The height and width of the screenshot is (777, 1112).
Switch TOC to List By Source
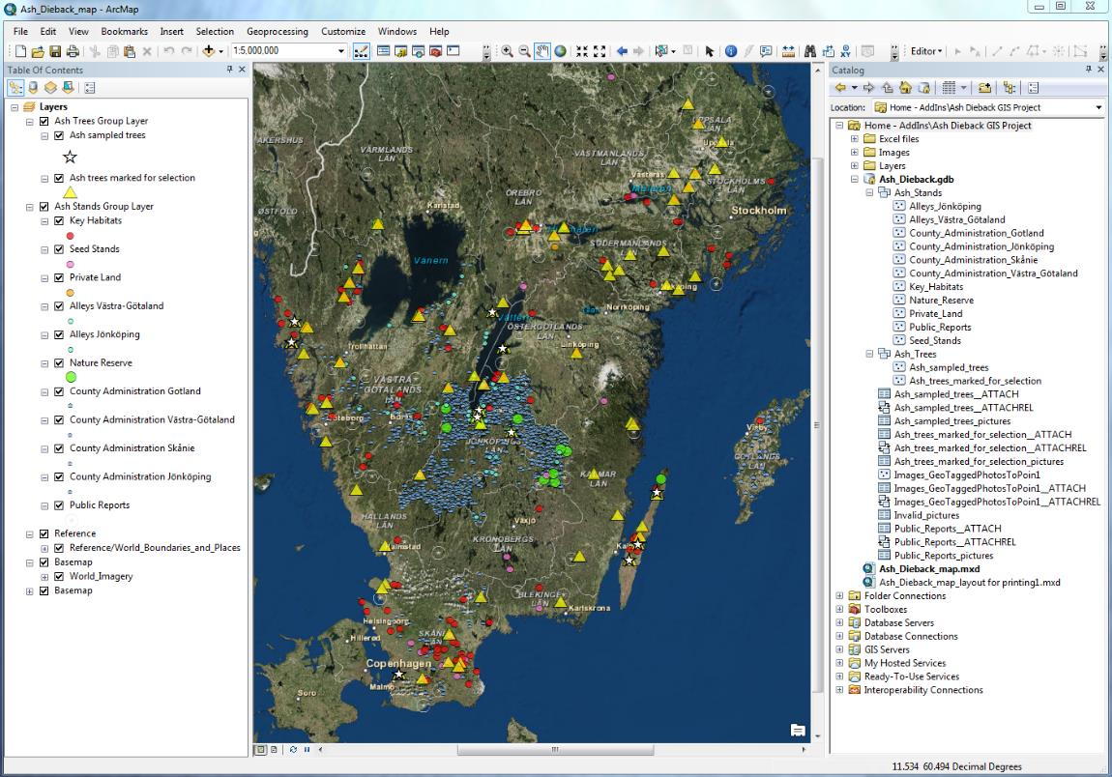(x=33, y=88)
